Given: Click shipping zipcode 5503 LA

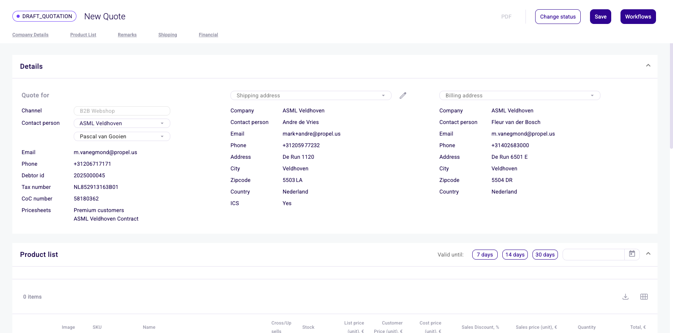Looking at the screenshot, I should click(293, 180).
